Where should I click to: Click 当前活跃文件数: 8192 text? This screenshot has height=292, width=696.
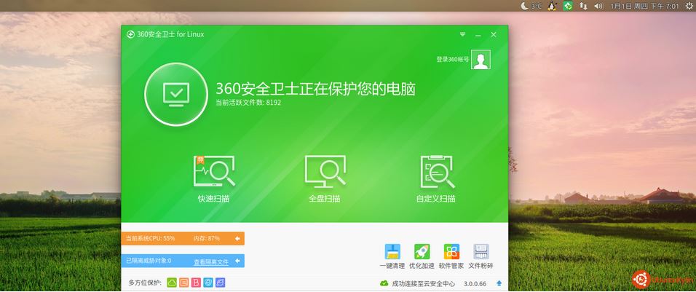[248, 103]
